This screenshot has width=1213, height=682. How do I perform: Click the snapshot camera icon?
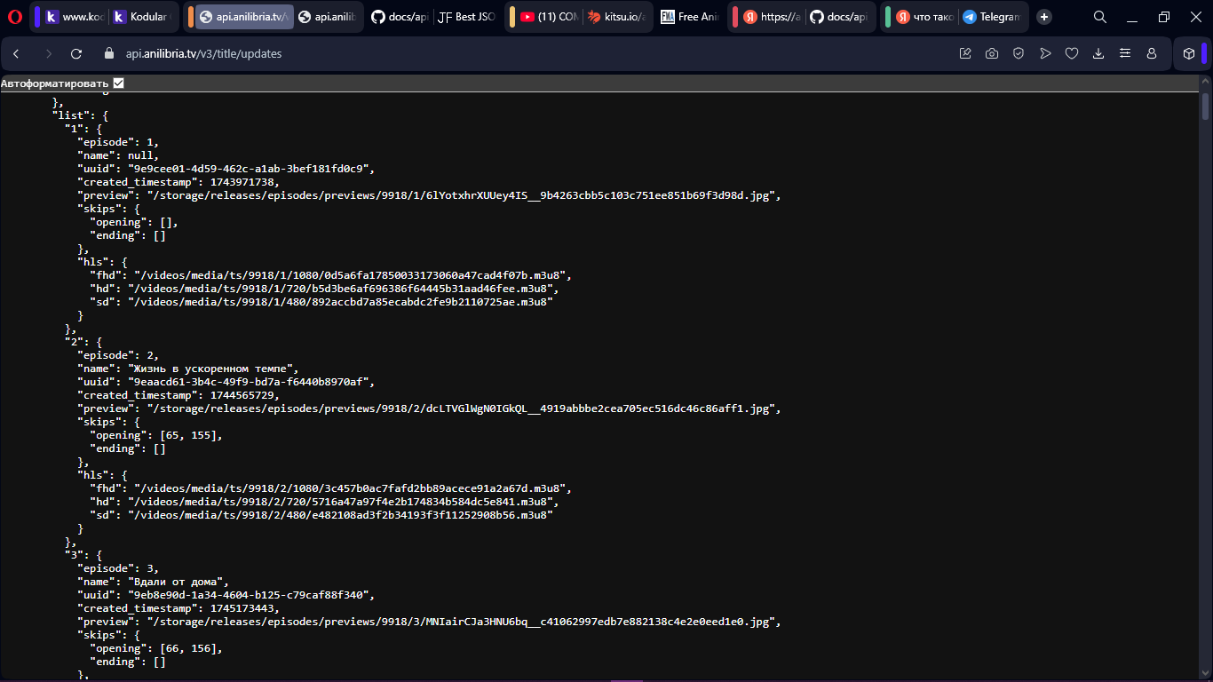992,53
